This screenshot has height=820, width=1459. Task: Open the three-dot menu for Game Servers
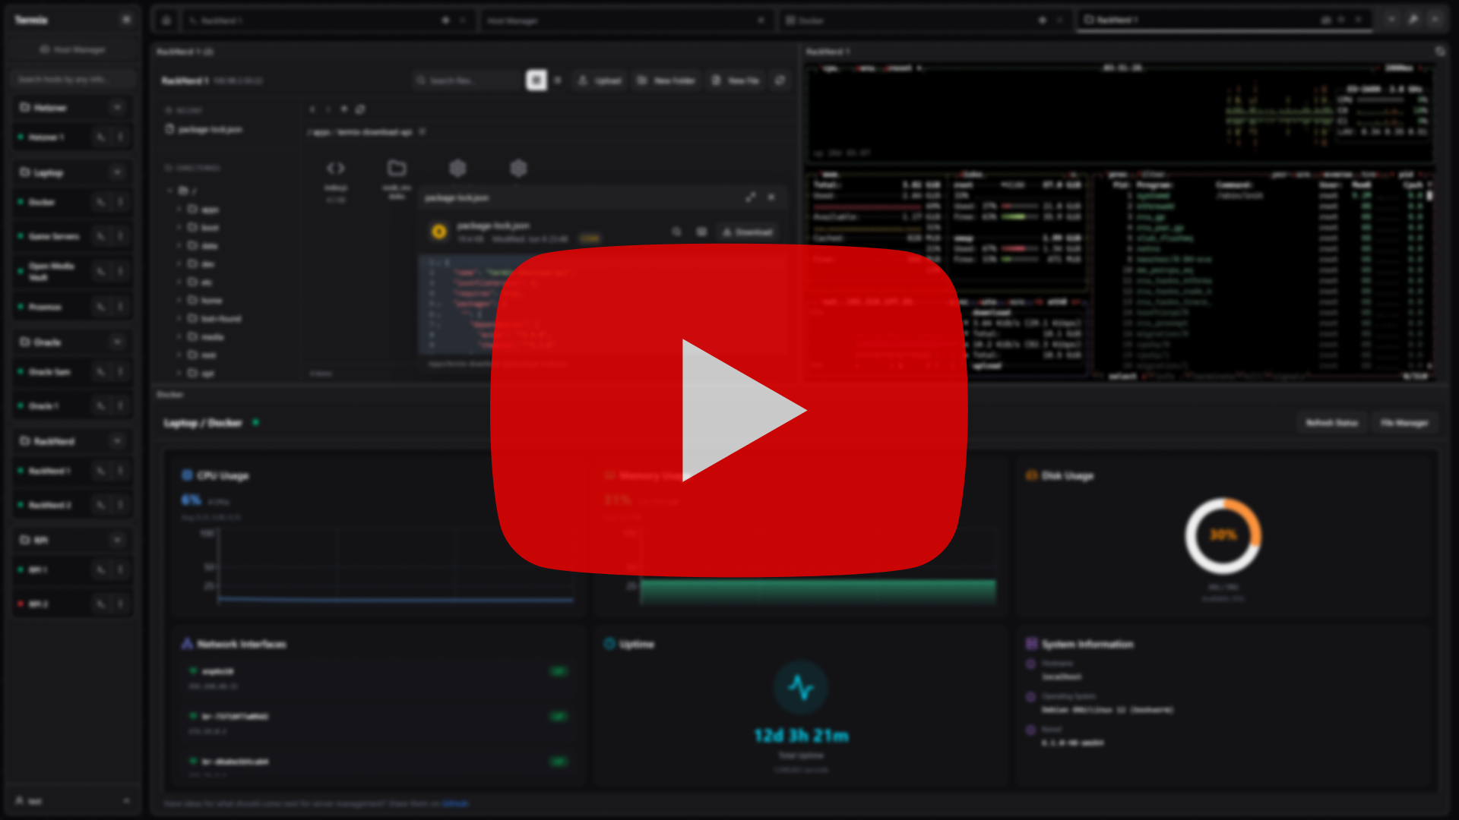pos(120,236)
